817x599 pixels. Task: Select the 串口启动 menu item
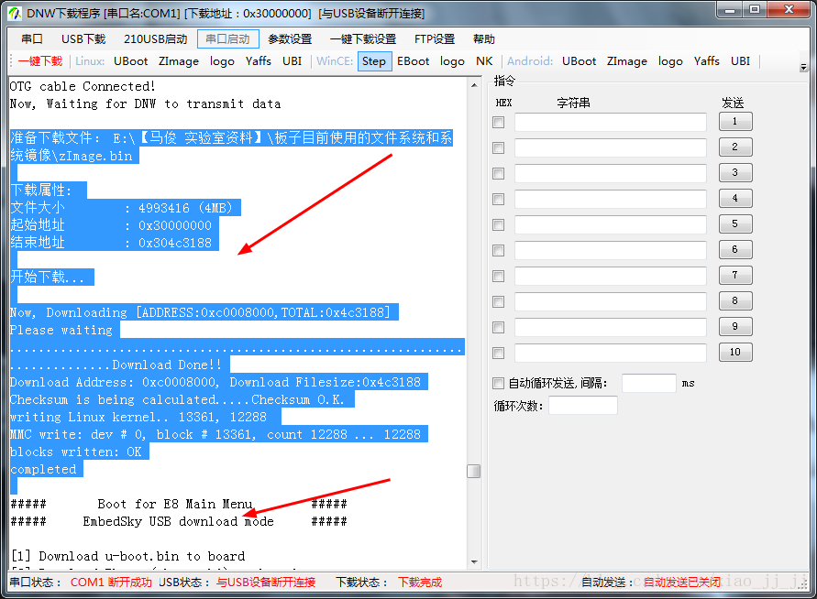coord(227,39)
